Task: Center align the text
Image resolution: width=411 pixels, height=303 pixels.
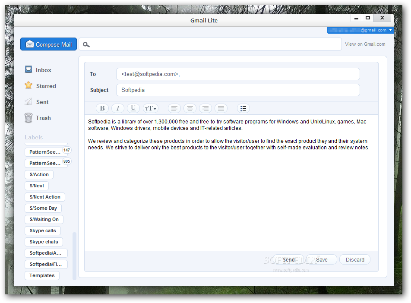Action: (x=190, y=108)
